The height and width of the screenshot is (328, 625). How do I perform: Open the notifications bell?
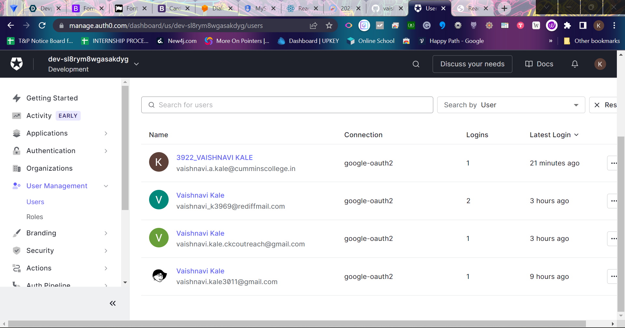click(x=575, y=64)
